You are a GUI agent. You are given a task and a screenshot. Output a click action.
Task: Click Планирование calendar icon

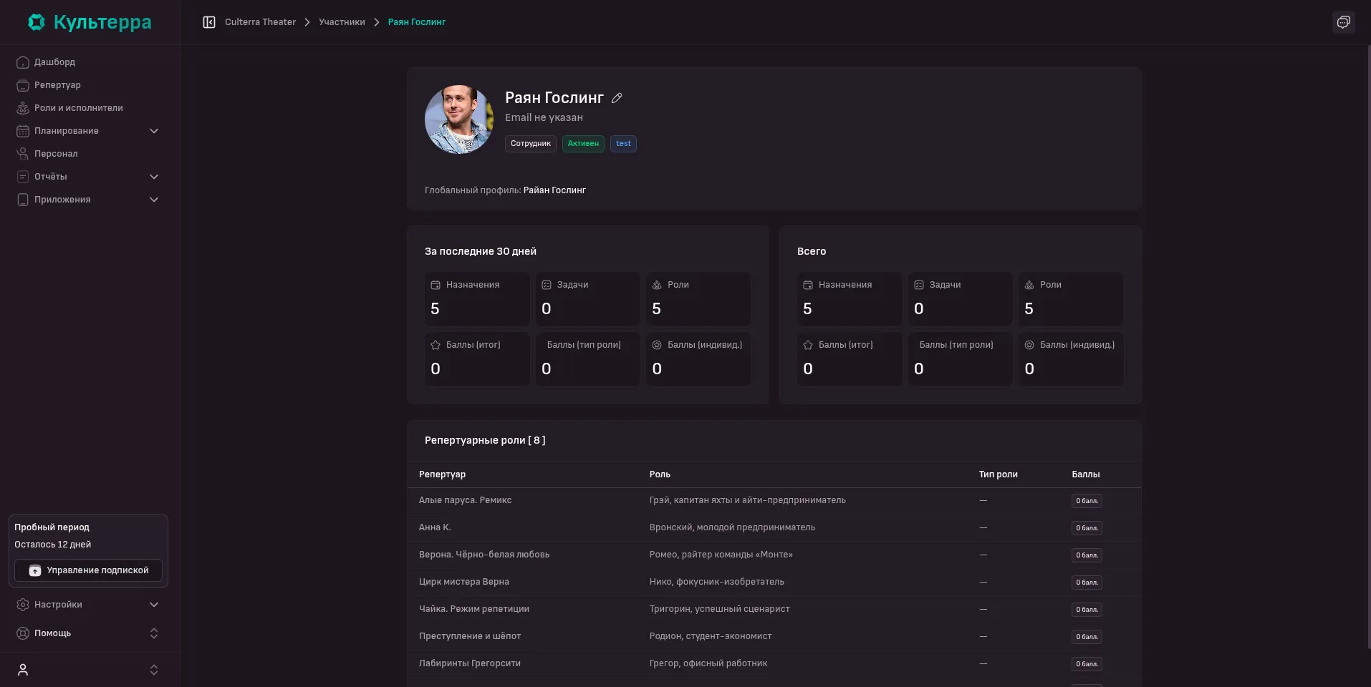tap(23, 131)
